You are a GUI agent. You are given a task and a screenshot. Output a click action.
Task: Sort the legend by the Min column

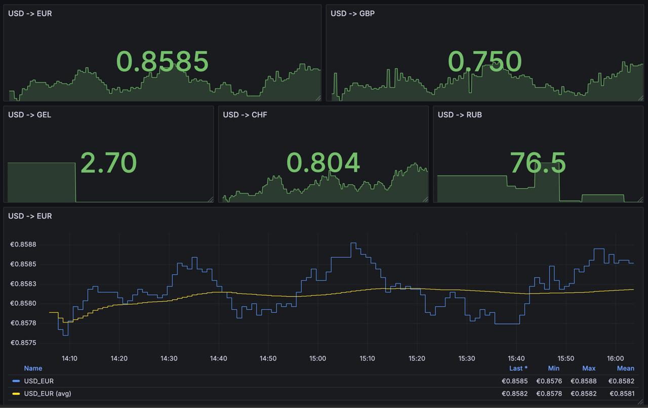pos(553,368)
